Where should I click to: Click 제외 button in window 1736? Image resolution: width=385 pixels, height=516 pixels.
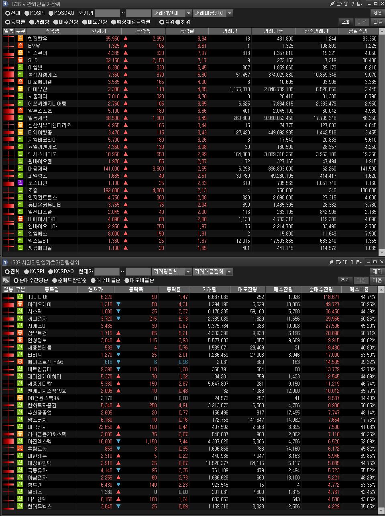coord(377,13)
